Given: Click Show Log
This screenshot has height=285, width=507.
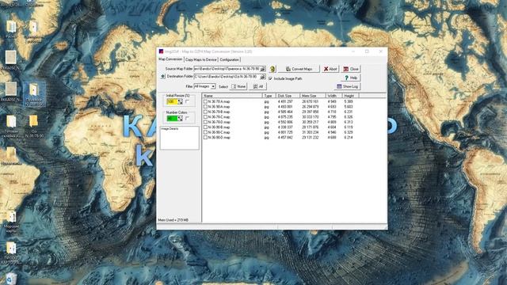Looking at the screenshot, I should 347,86.
